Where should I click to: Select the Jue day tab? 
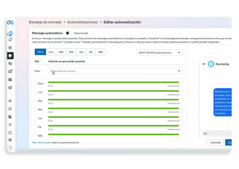81,52
